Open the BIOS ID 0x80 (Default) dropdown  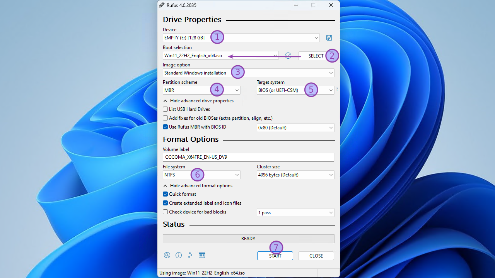[x=295, y=128]
